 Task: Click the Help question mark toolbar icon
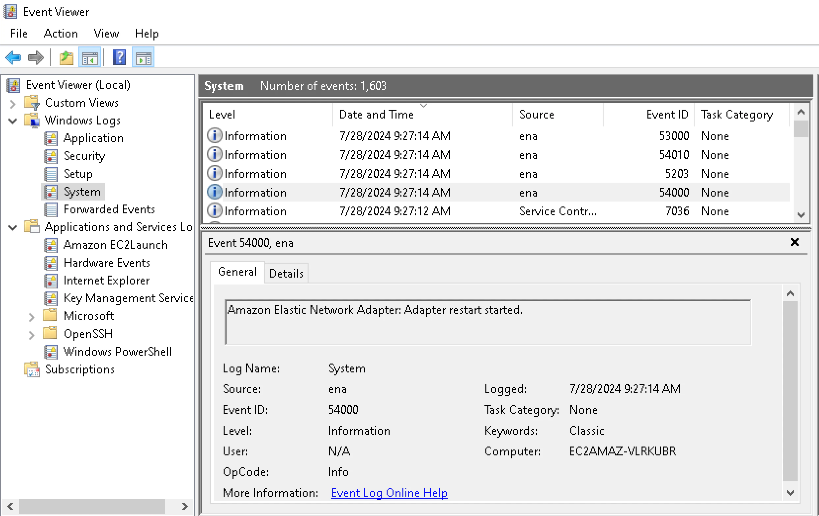coord(120,58)
